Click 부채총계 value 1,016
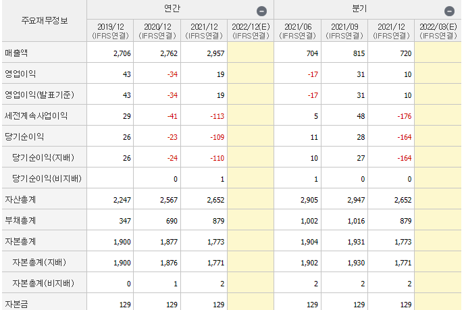 [x=356, y=221]
